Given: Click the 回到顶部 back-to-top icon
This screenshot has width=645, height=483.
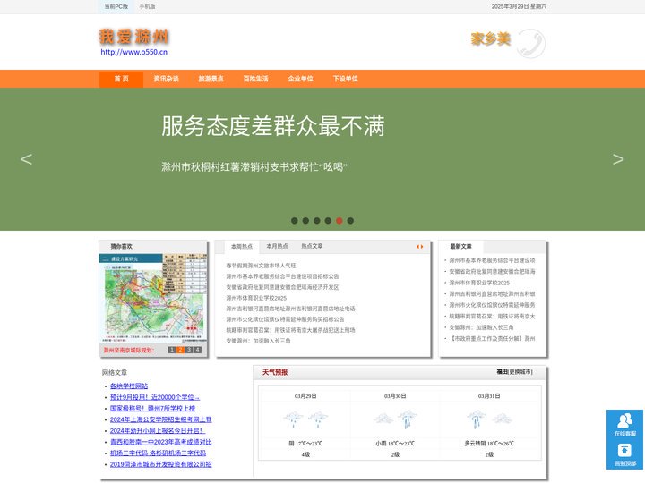Looking at the screenshot, I should 624,454.
